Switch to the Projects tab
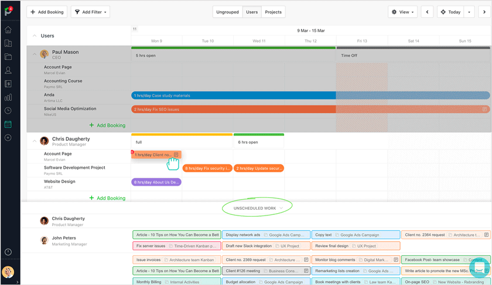This screenshot has height=285, width=492. [273, 12]
